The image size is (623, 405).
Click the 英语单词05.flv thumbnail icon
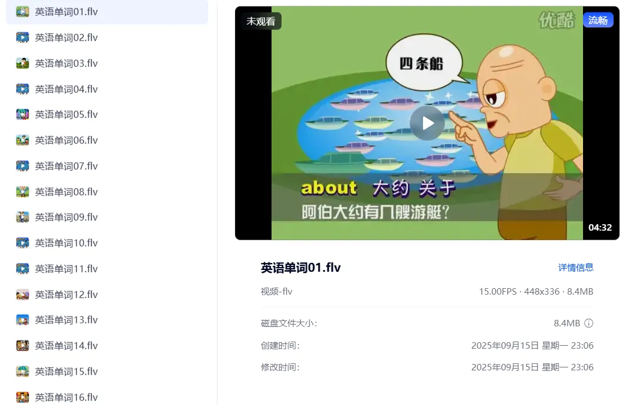(x=23, y=114)
